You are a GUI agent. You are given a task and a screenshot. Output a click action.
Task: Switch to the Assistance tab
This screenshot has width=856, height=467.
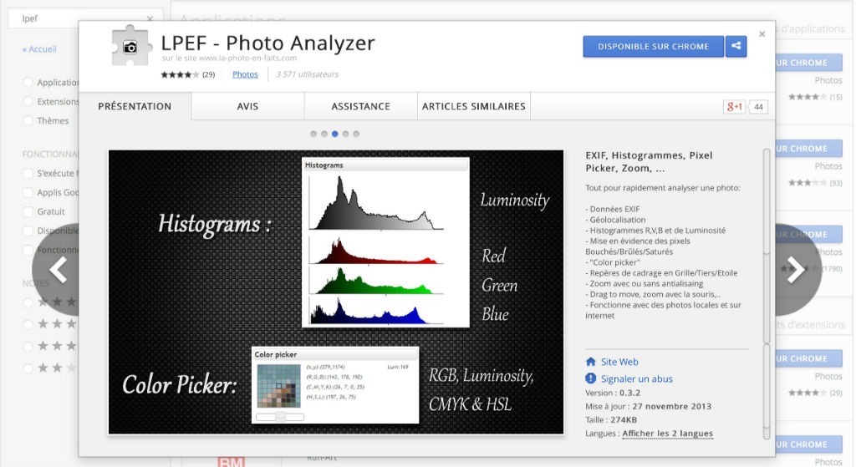tap(361, 106)
